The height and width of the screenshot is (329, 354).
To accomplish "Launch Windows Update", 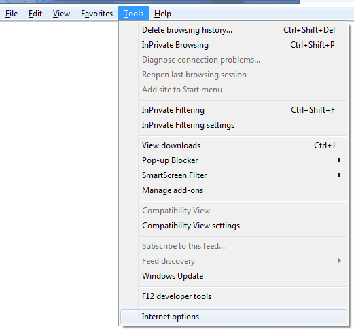I will (234, 276).
